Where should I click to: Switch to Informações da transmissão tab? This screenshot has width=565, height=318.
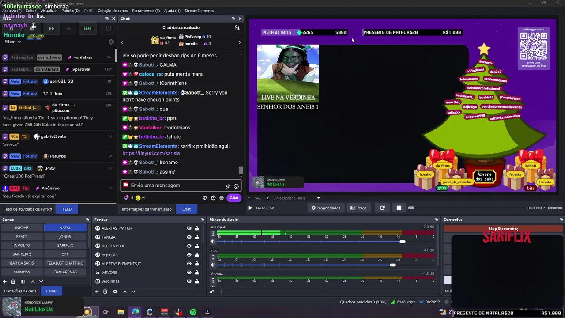pyautogui.click(x=147, y=209)
